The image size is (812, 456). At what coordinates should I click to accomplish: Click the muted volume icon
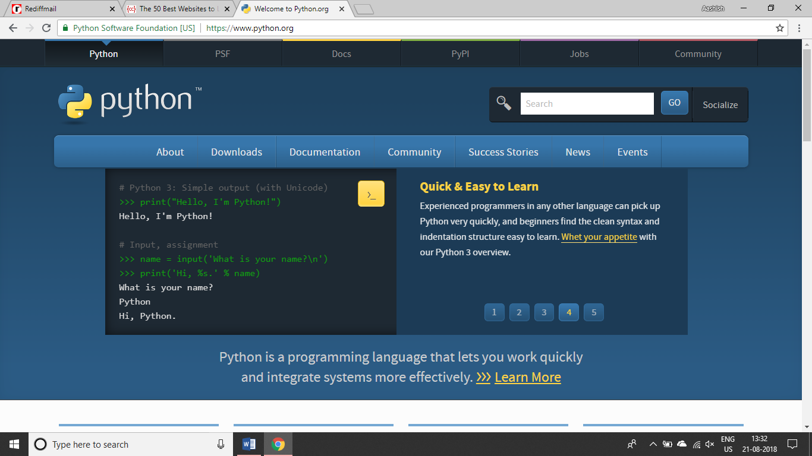coord(710,444)
